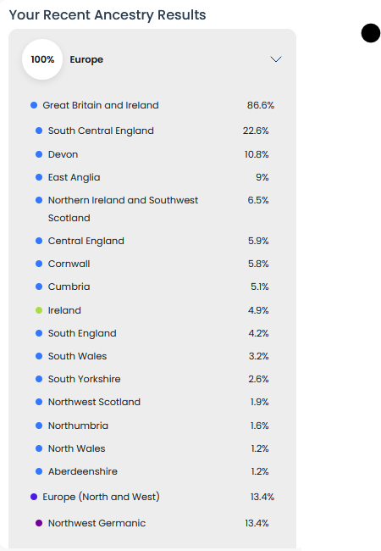Click the blue dot beside Aberdeenshire
The height and width of the screenshot is (551, 381).
coord(39,471)
